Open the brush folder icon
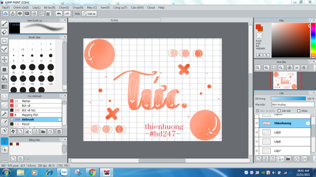The height and width of the screenshot is (177, 316). click(43, 132)
